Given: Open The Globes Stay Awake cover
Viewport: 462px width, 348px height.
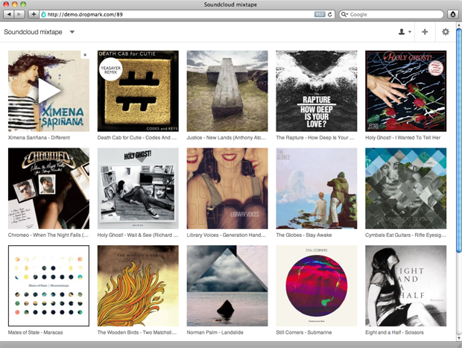Looking at the screenshot, I should point(317,189).
